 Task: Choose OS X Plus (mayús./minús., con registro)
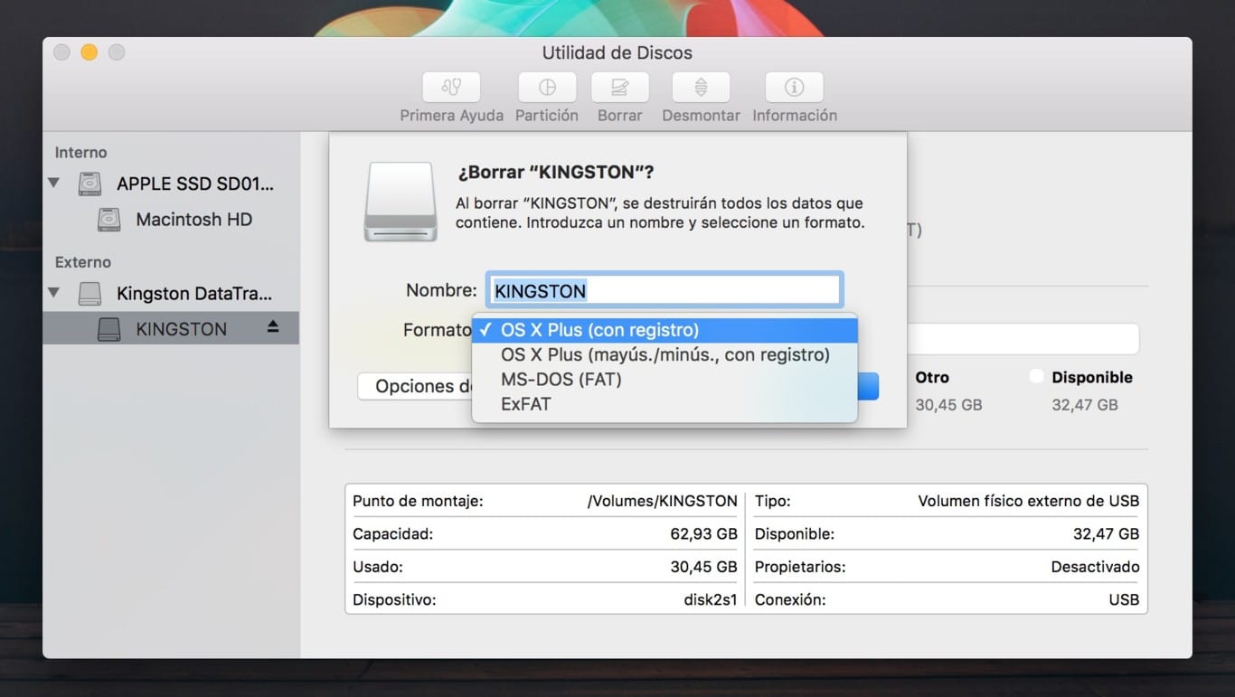click(665, 354)
